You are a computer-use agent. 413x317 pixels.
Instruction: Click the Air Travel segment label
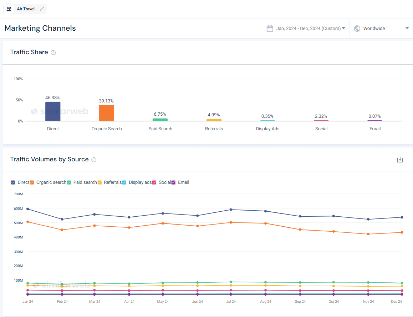[x=25, y=9]
